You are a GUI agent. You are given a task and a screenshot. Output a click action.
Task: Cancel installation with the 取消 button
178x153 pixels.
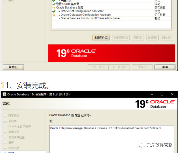coord(165,67)
